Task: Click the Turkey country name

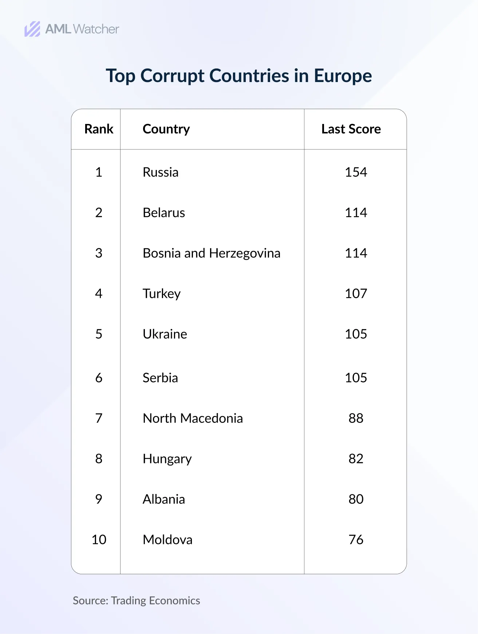Action: click(x=162, y=293)
